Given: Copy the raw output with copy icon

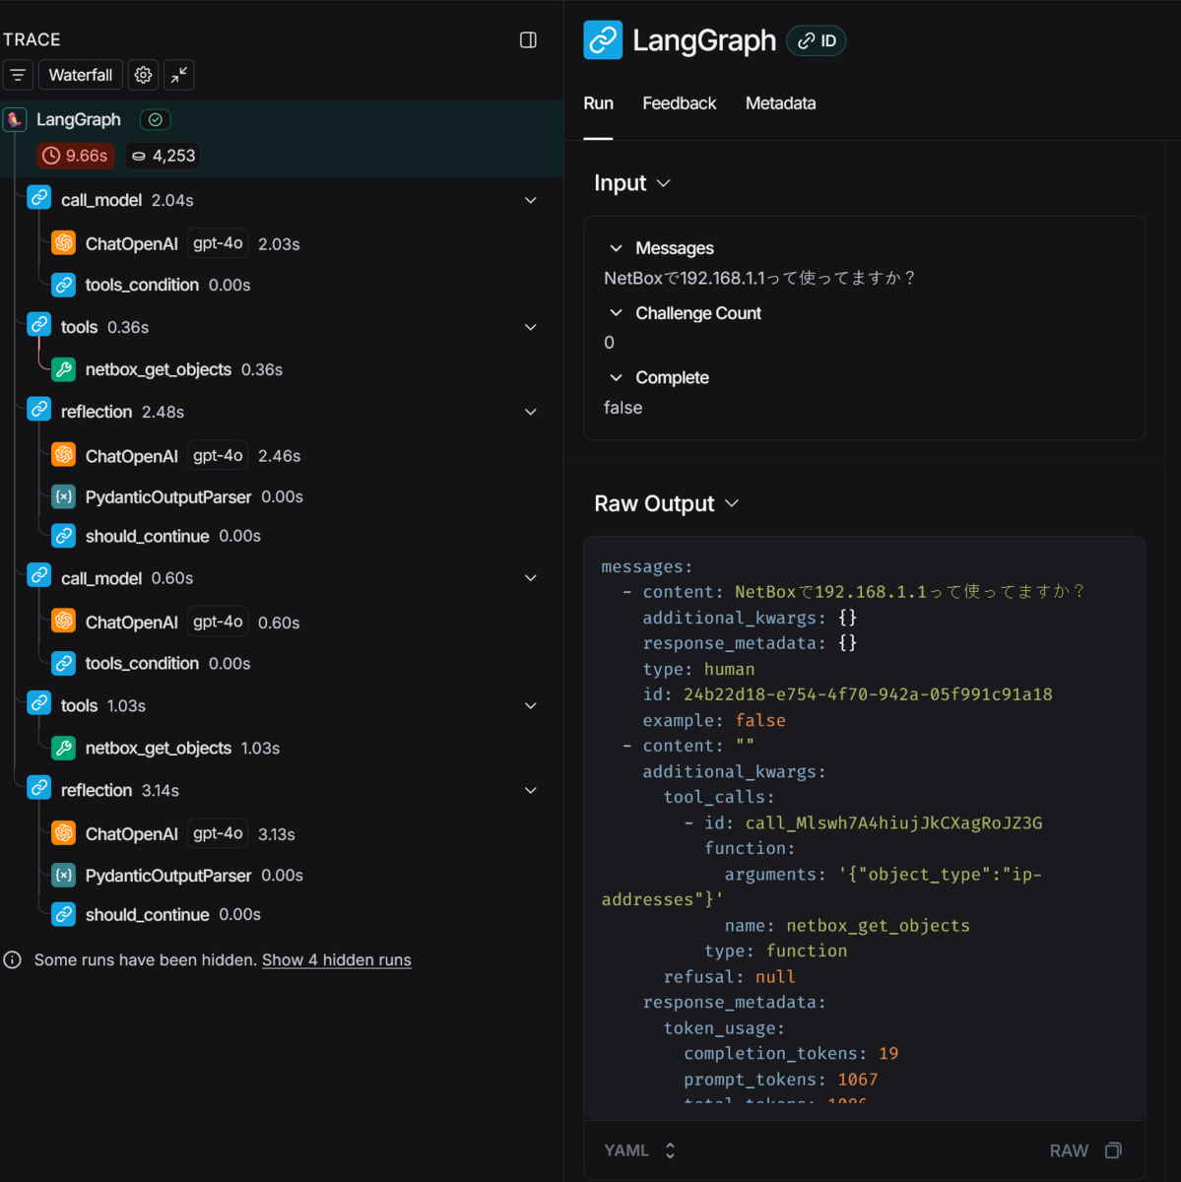Looking at the screenshot, I should (x=1114, y=1150).
